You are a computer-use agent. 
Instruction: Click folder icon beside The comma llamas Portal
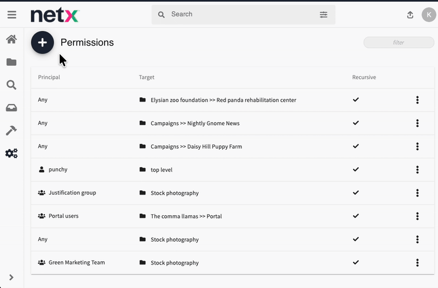coord(142,216)
